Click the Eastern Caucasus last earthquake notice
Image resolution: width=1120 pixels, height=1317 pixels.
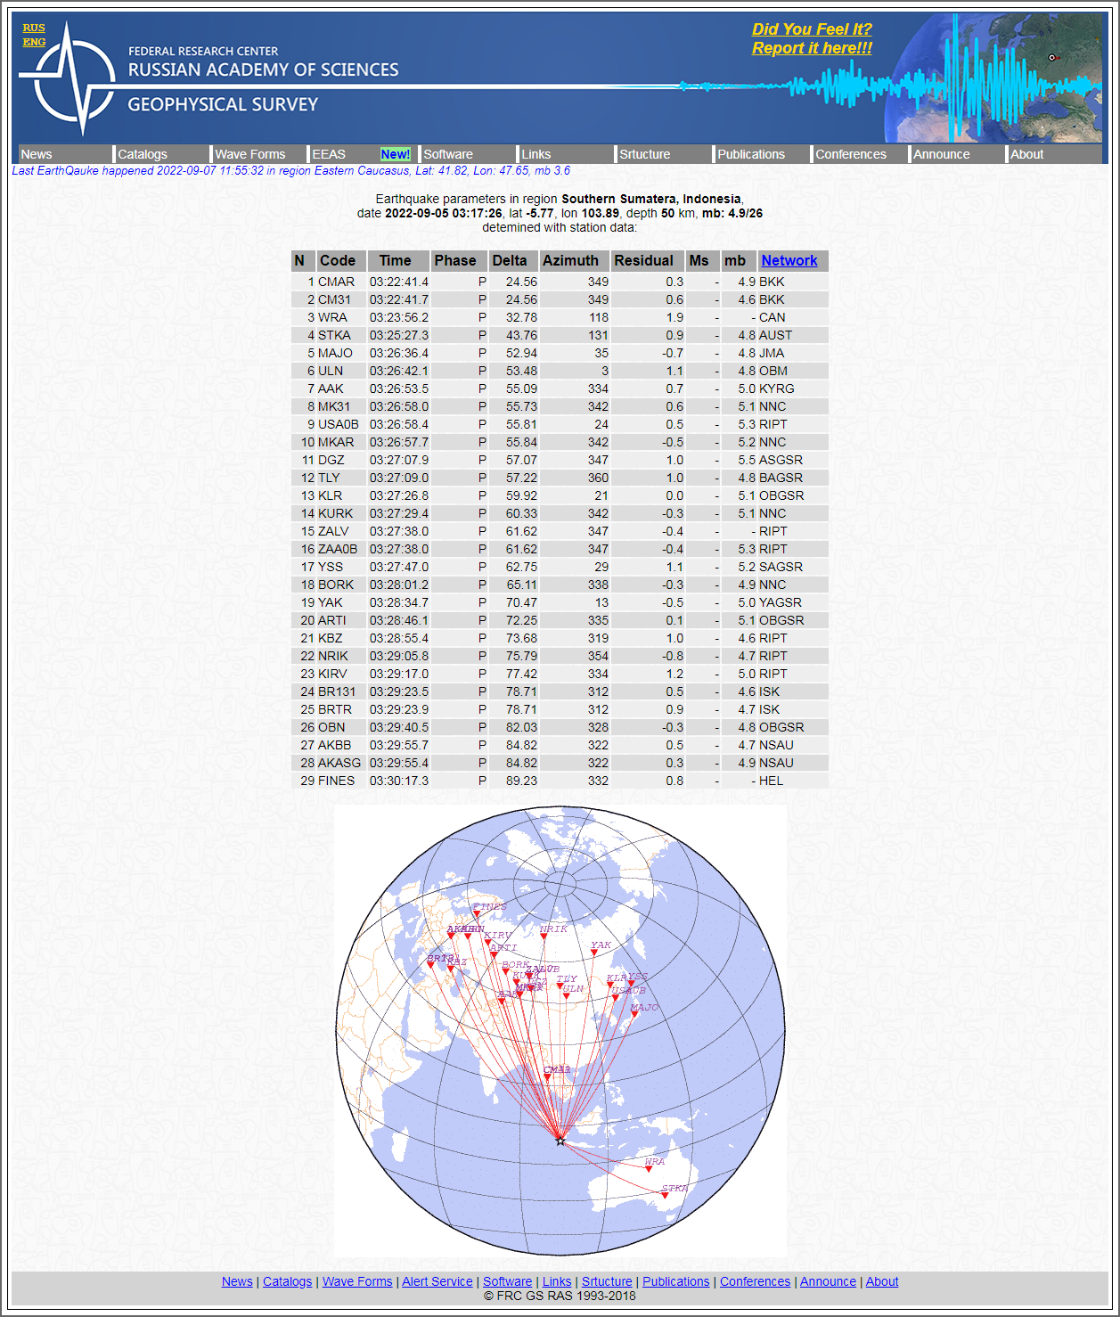click(287, 170)
